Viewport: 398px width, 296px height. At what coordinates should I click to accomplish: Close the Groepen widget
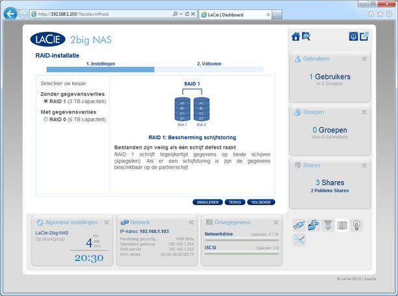[364, 112]
